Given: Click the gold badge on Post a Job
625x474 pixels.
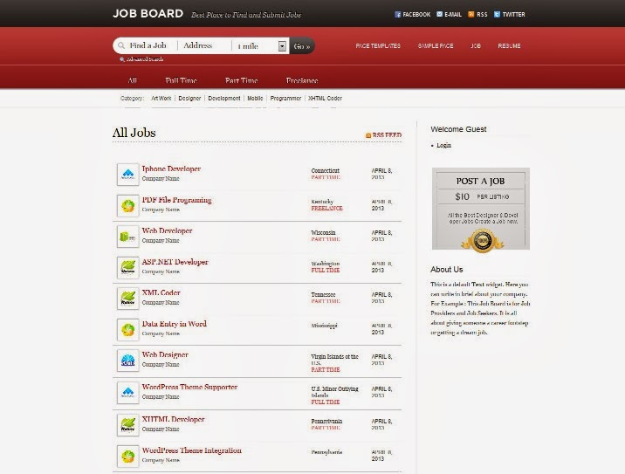Looking at the screenshot, I should click(483, 240).
